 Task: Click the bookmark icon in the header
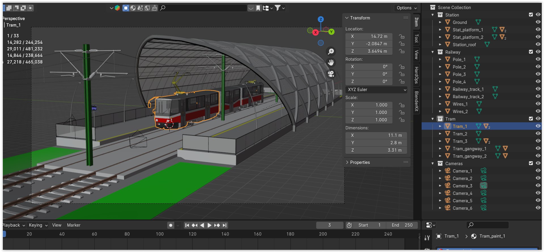tap(258, 8)
